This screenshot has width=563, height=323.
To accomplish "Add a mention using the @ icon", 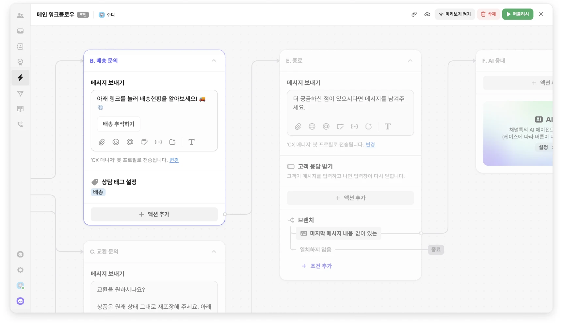I will click(x=130, y=142).
